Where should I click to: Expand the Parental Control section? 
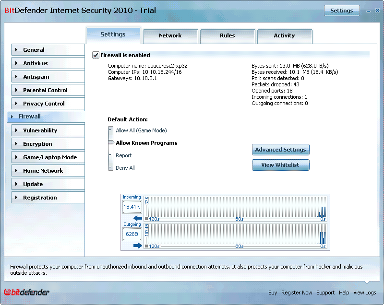point(46,90)
